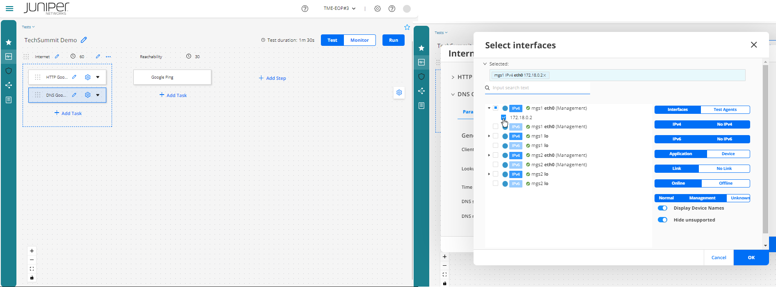Expand the HTTP Goo task dropdown arrow

coord(98,77)
